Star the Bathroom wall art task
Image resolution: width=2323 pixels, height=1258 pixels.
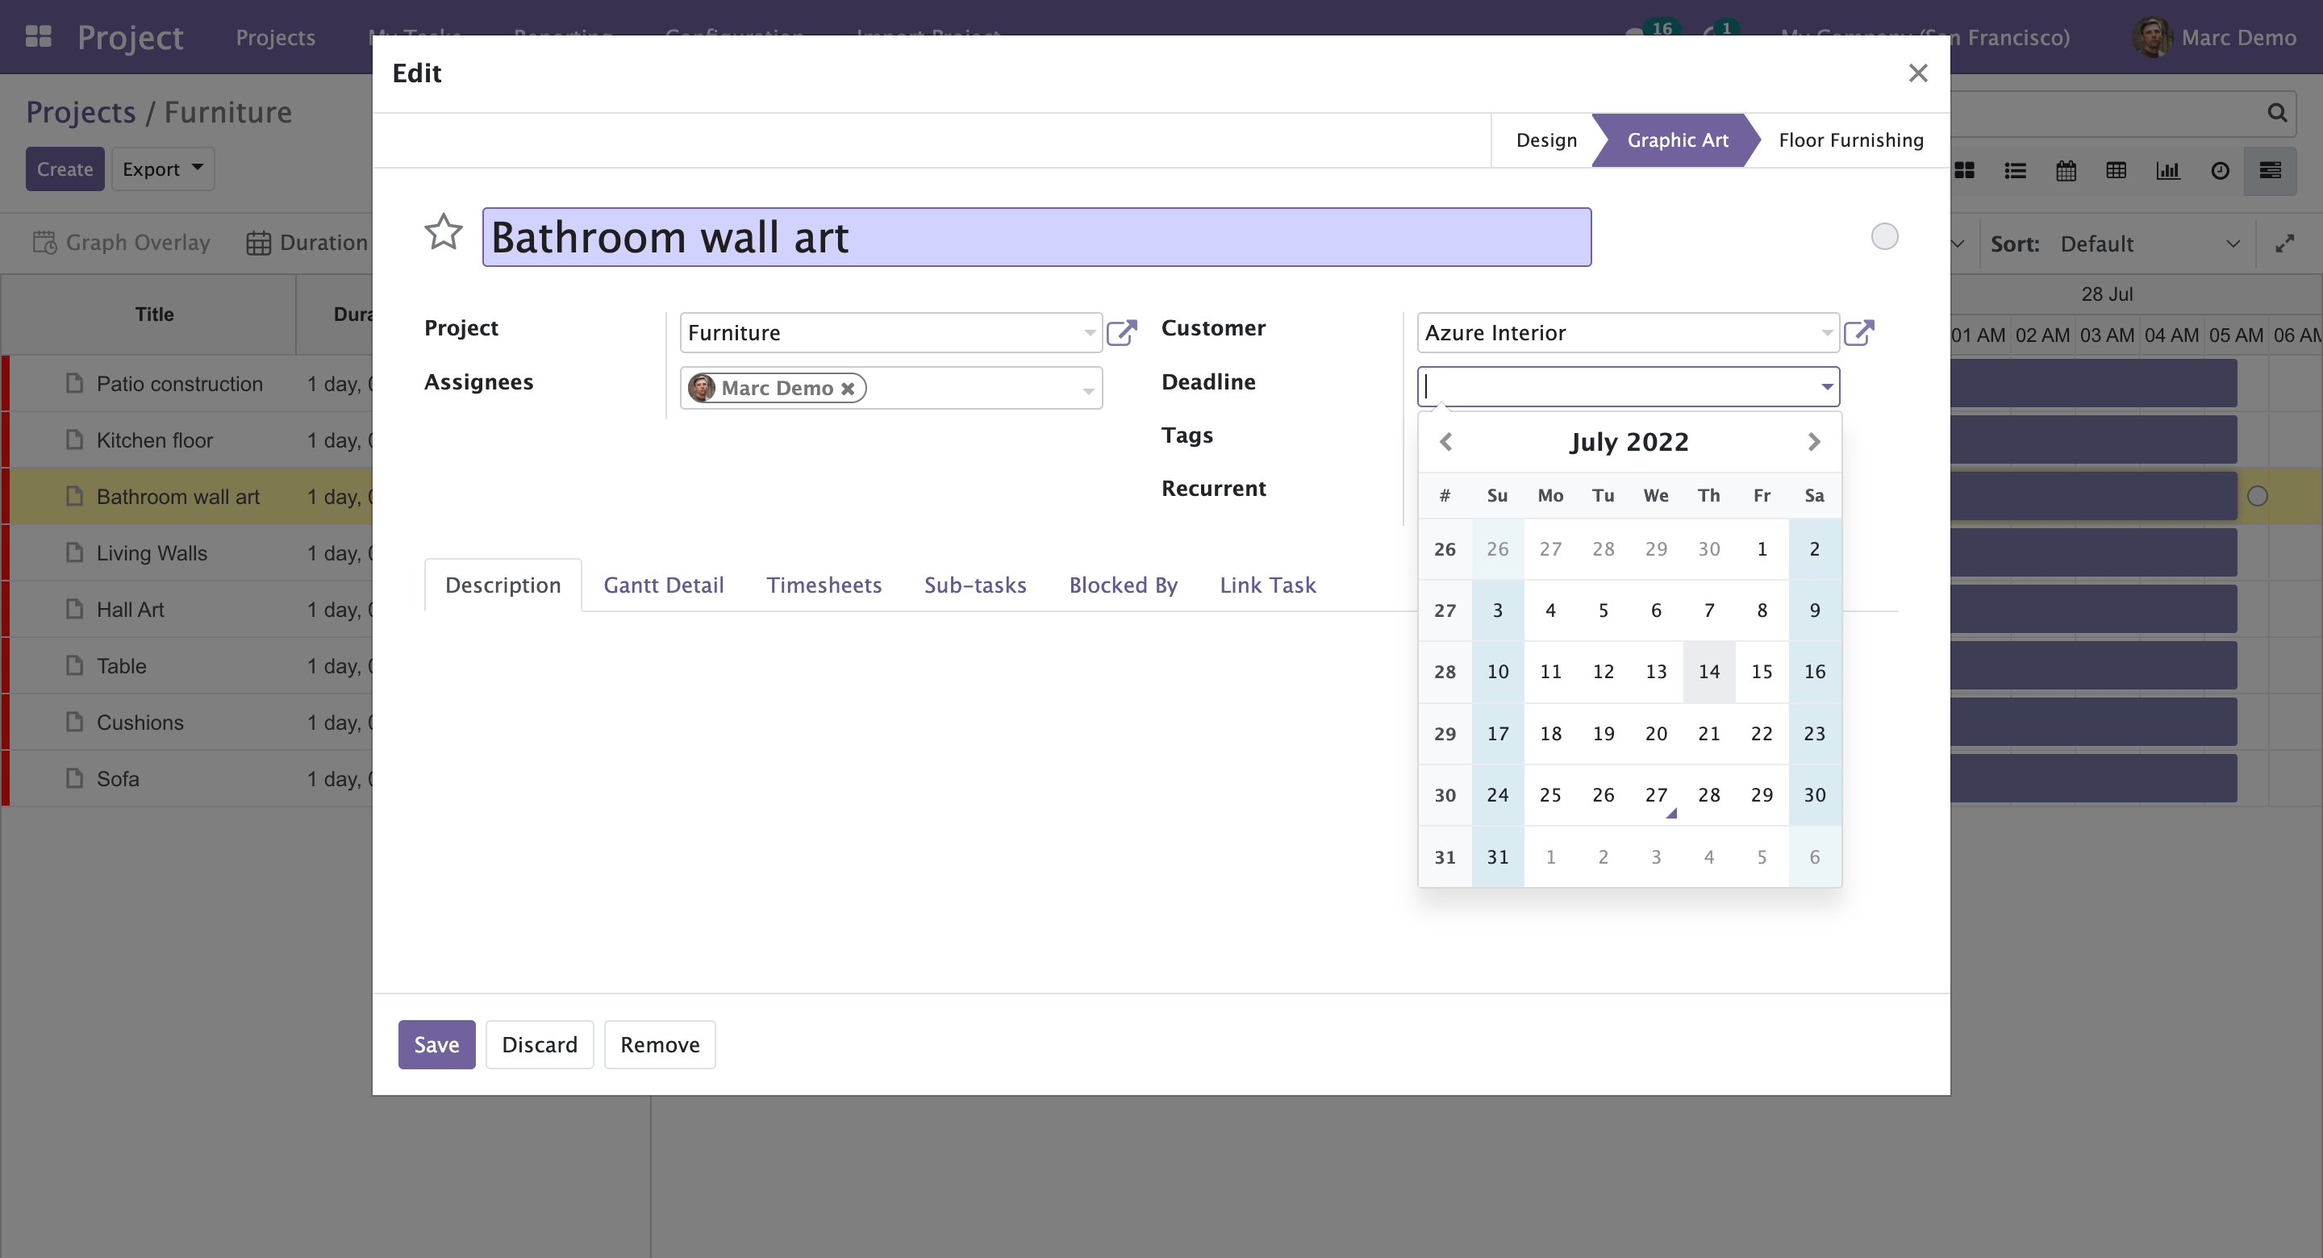point(443,233)
